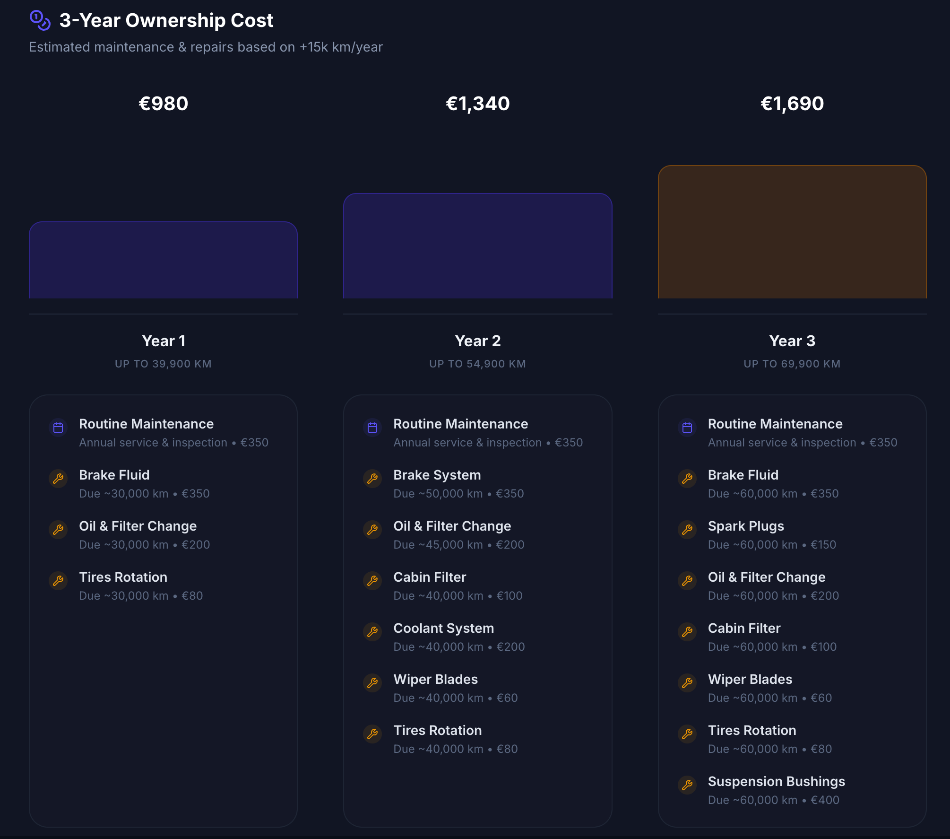Click the Year 3 Cabin Filter wrench icon
Screen dimensions: 950x839
click(x=687, y=632)
